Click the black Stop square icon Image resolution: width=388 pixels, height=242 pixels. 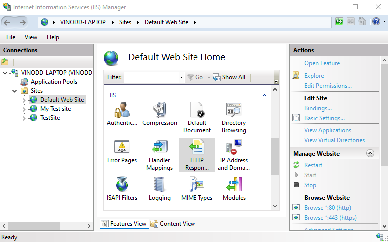[x=296, y=185]
